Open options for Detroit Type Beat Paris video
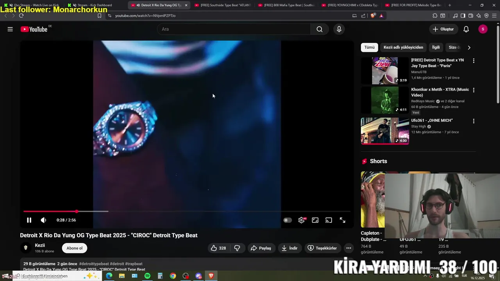500x281 pixels. pyautogui.click(x=473, y=61)
